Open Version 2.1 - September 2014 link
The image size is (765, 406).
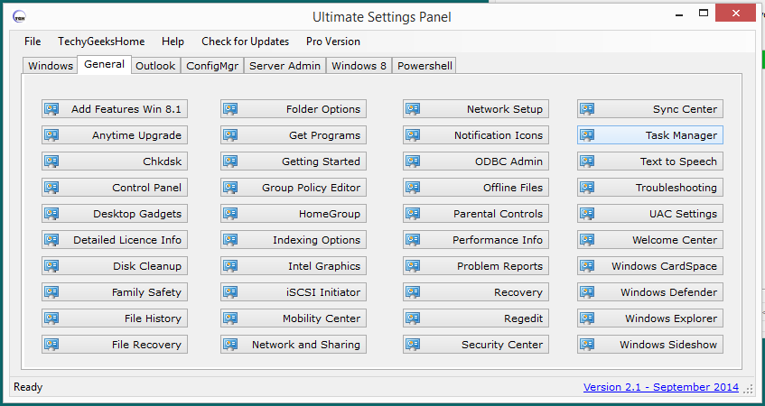point(661,387)
